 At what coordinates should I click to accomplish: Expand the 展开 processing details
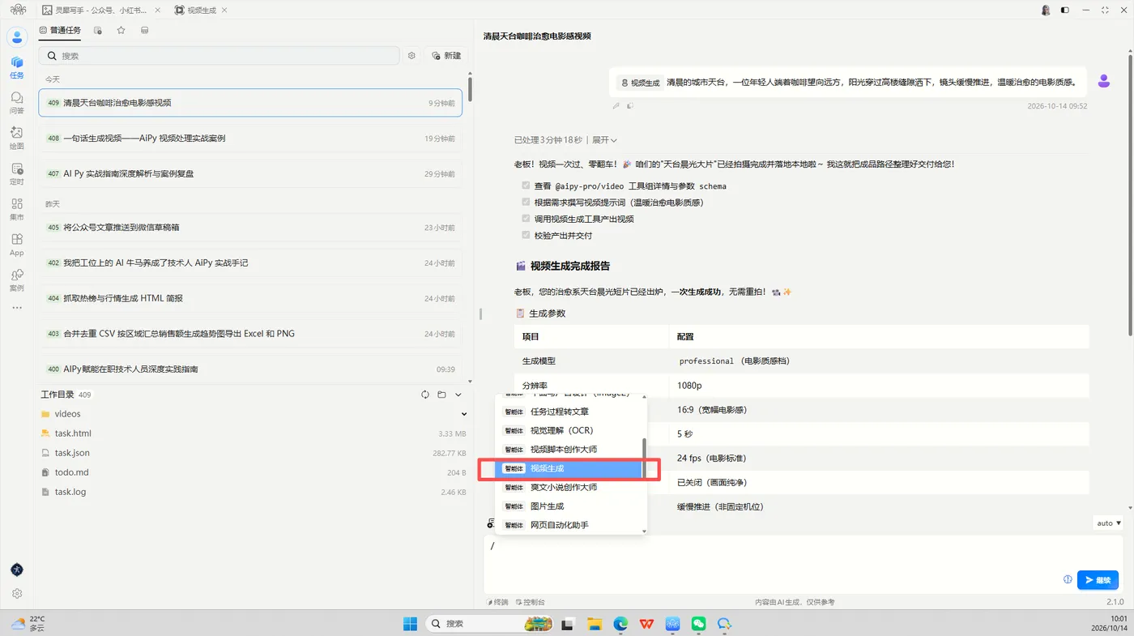(604, 140)
